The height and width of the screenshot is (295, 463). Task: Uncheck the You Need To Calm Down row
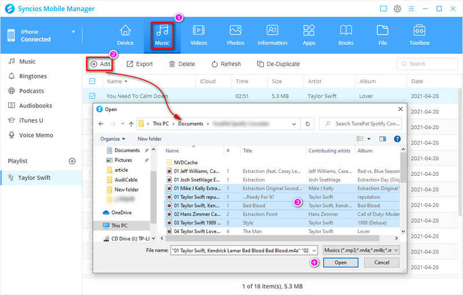[x=92, y=96]
